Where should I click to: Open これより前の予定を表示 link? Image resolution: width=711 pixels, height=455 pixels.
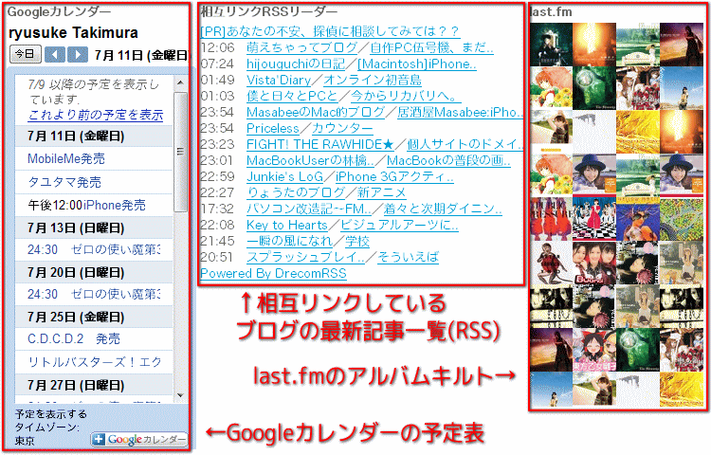[x=95, y=115]
